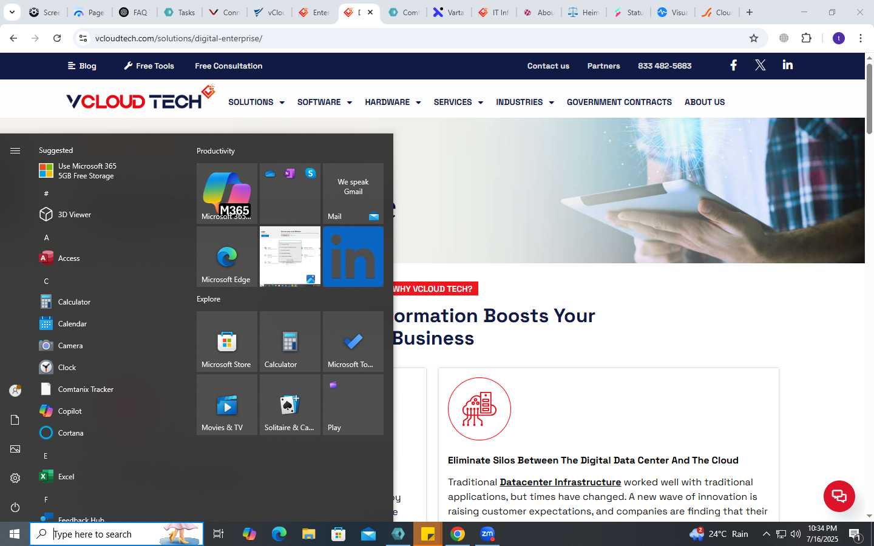Open the Calculator tile under Explore
Viewport: 874px width, 546px height.
(x=290, y=342)
